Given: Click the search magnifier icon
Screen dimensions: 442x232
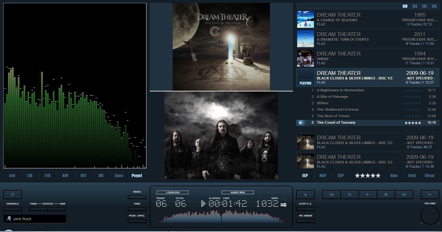Looking at the screenshot, I should [x=9, y=218].
